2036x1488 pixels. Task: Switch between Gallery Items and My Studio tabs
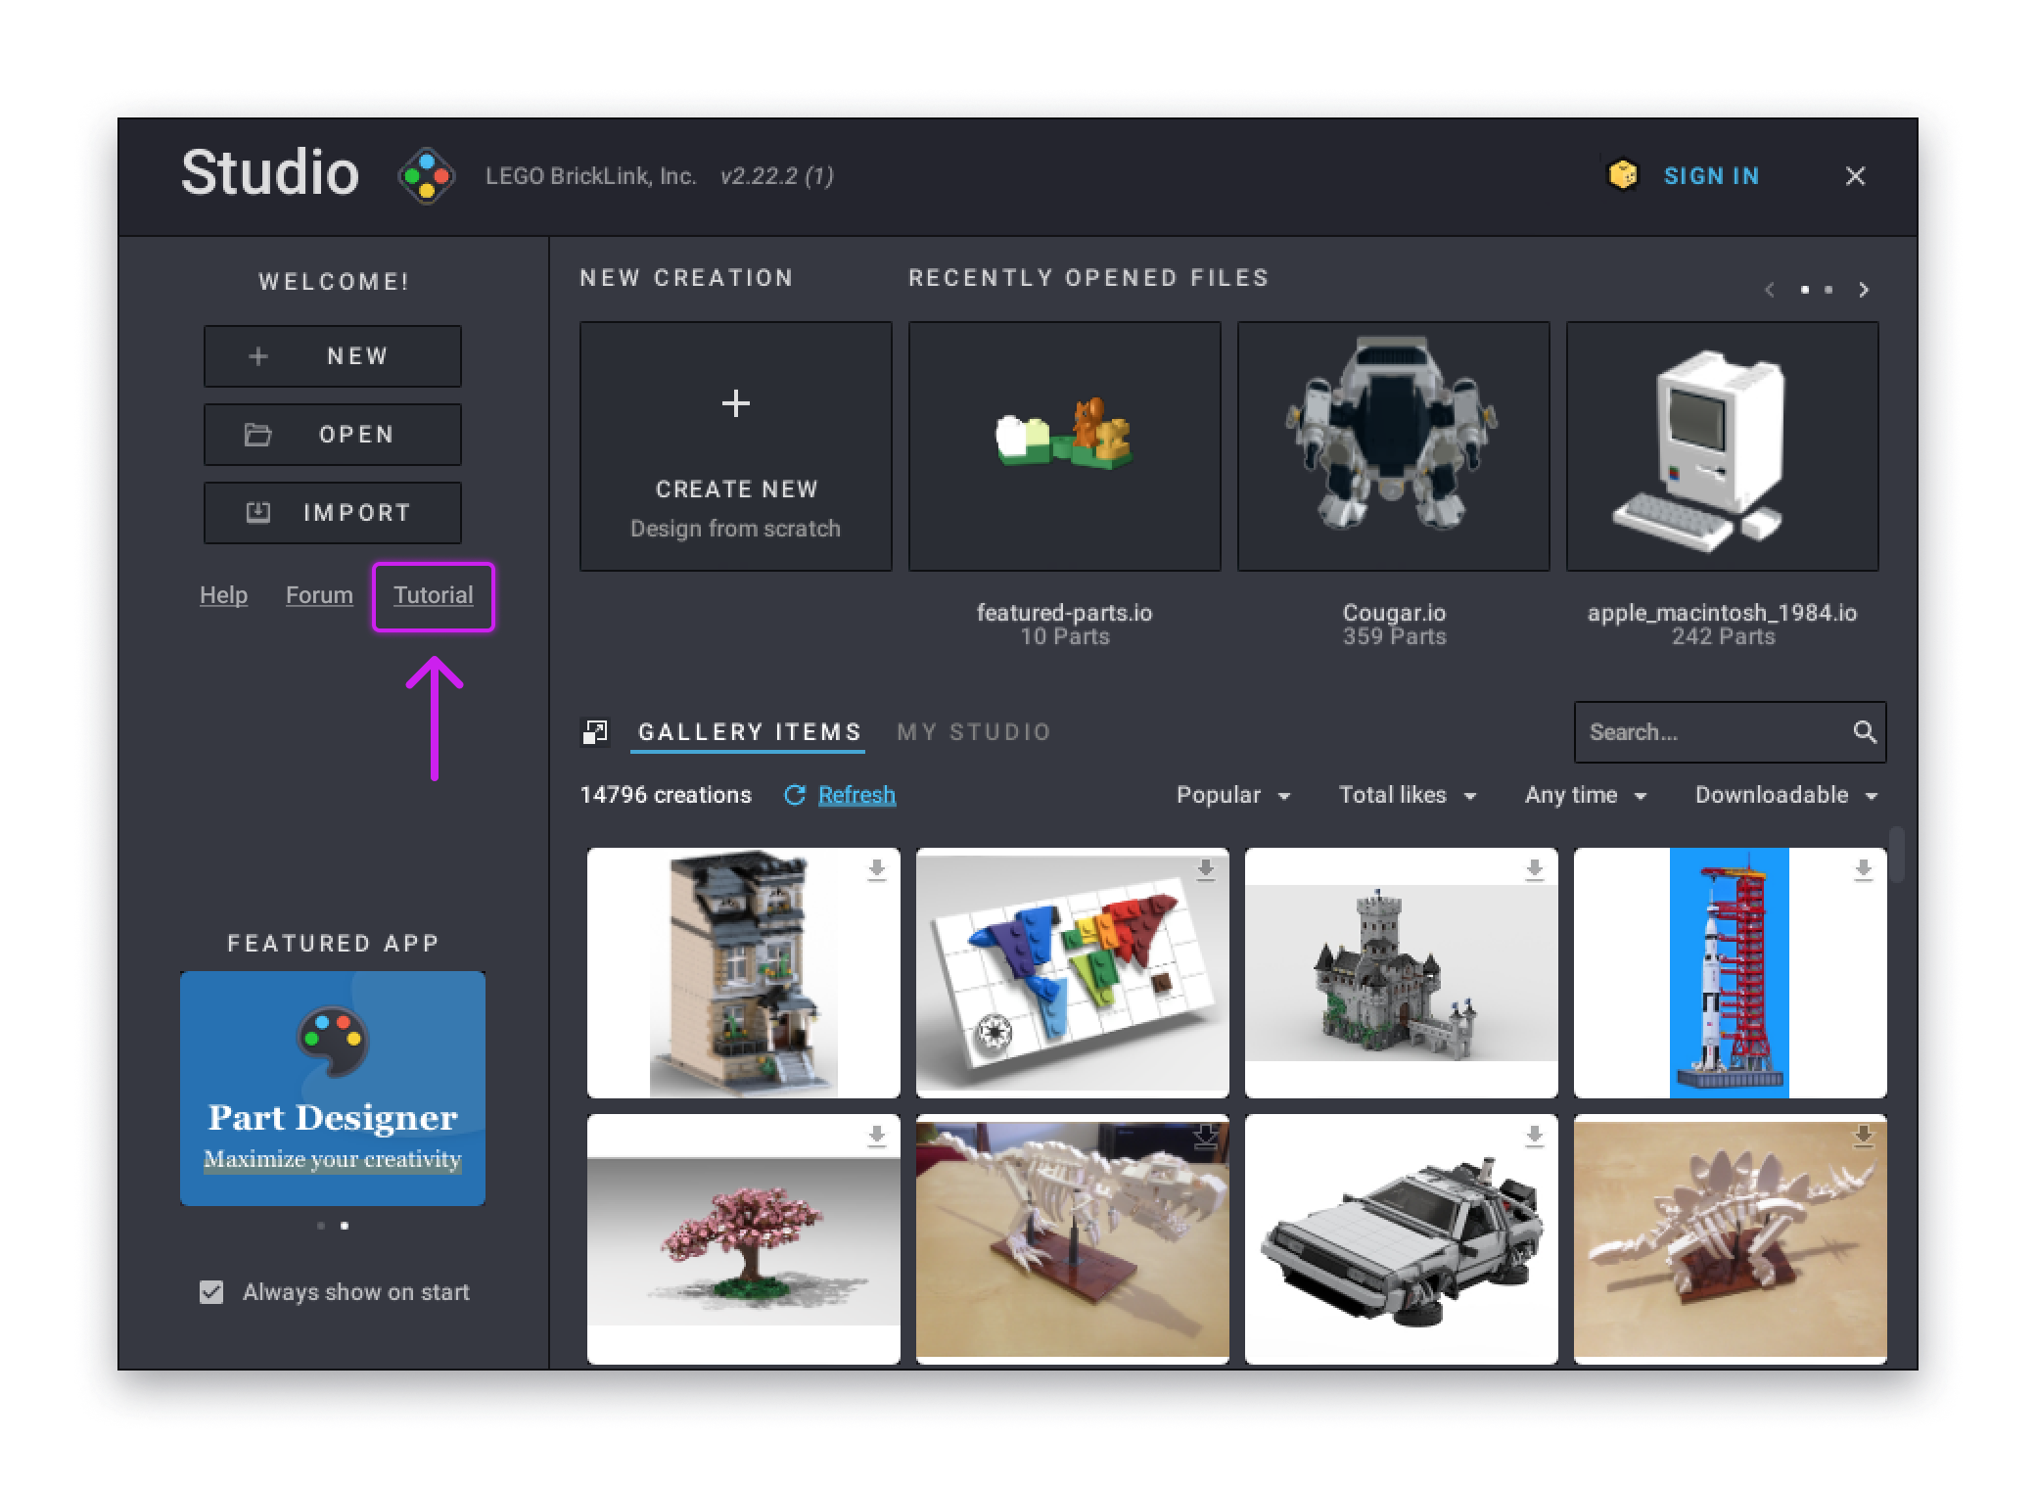977,730
